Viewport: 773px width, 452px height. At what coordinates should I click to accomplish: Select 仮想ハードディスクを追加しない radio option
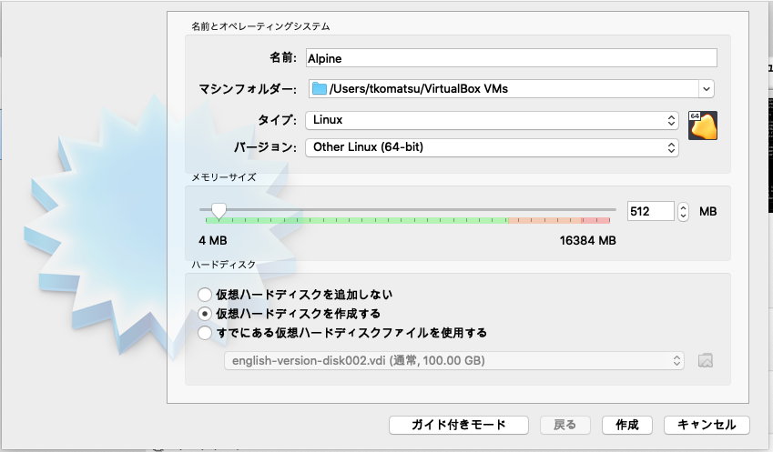pos(205,295)
